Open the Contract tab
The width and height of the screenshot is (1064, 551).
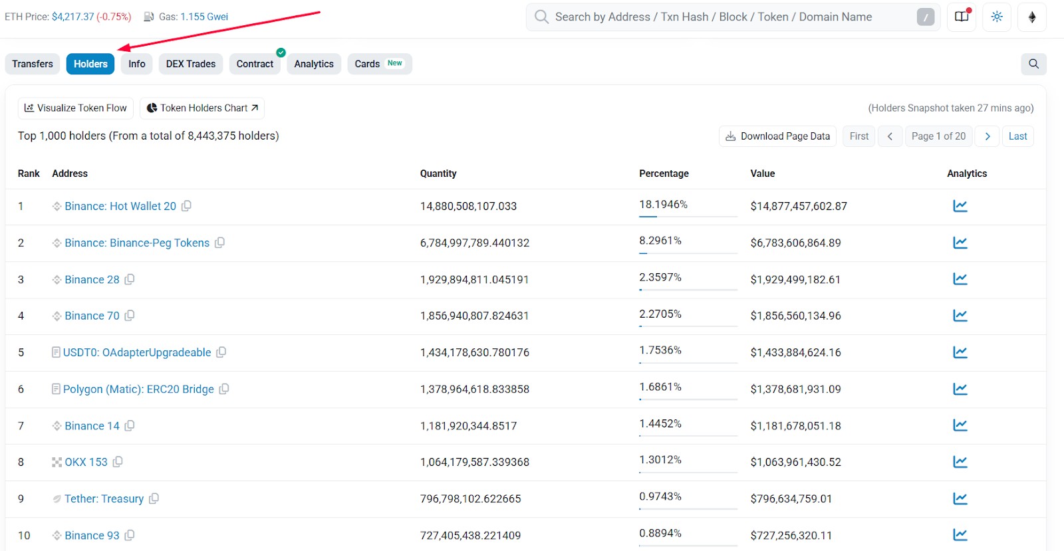pyautogui.click(x=255, y=64)
